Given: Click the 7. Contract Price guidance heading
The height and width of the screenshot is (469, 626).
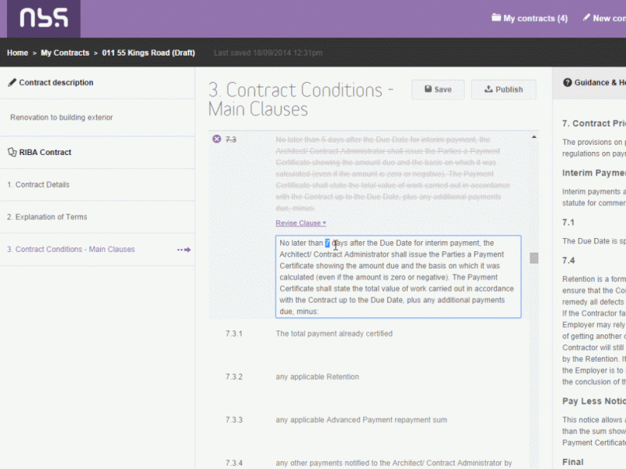Looking at the screenshot, I should 594,124.
